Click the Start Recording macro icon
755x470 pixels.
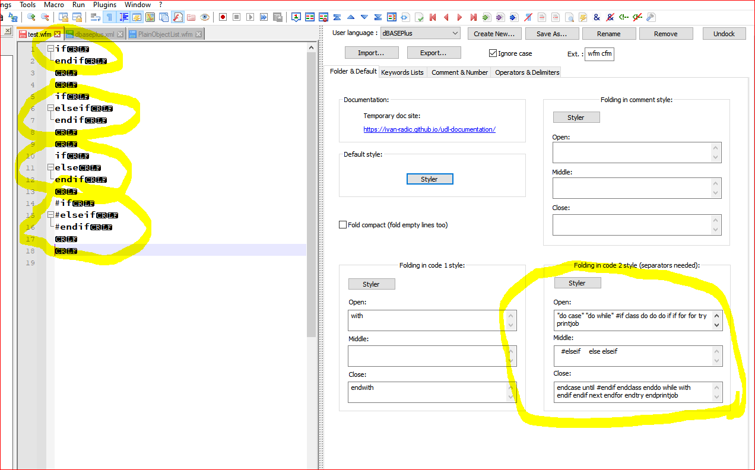[223, 17]
